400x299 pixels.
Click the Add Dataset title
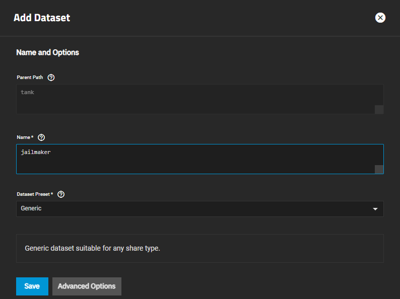(42, 18)
